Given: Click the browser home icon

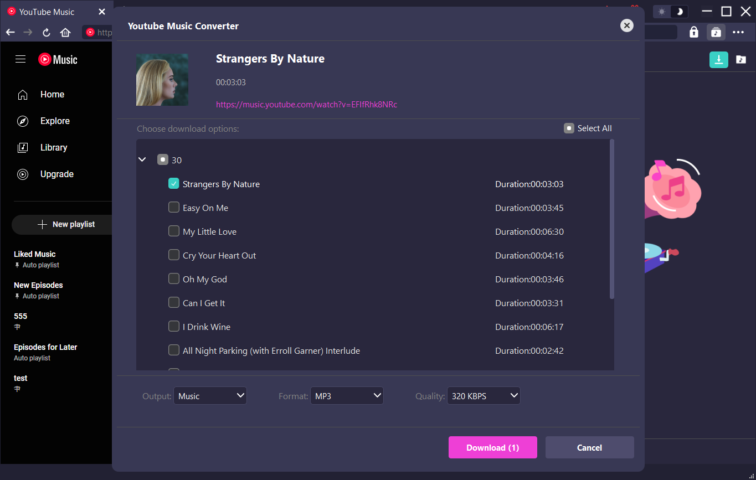Looking at the screenshot, I should point(65,33).
